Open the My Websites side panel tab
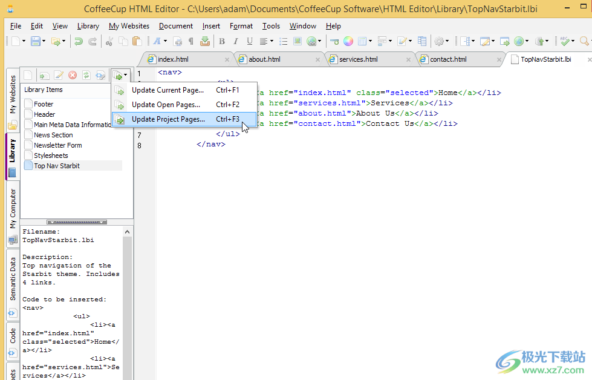This screenshot has height=380, width=592. point(13,99)
